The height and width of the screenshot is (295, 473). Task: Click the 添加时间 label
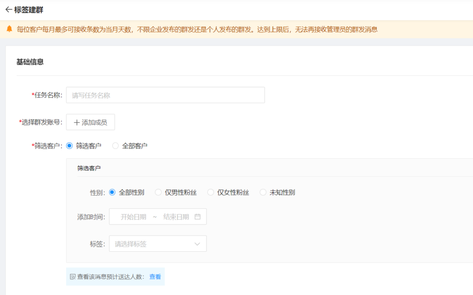coord(91,217)
